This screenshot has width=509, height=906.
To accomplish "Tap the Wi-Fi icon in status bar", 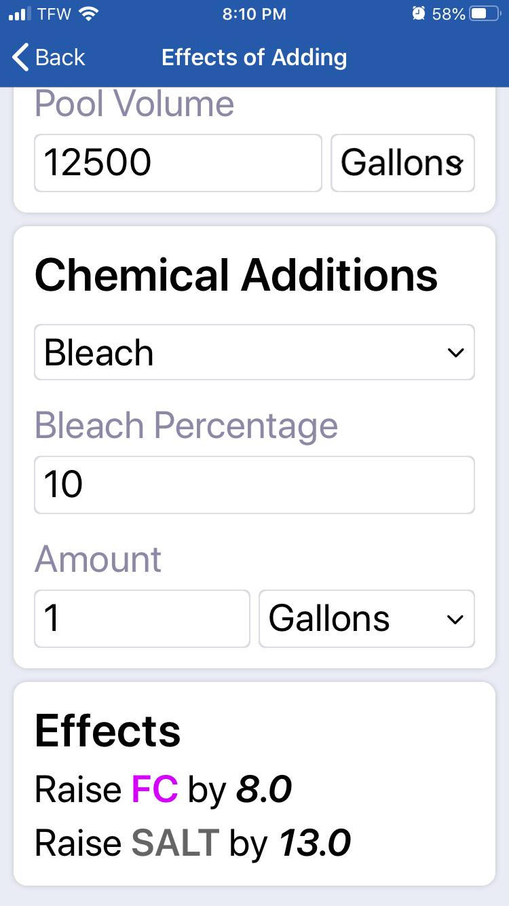I will (88, 14).
